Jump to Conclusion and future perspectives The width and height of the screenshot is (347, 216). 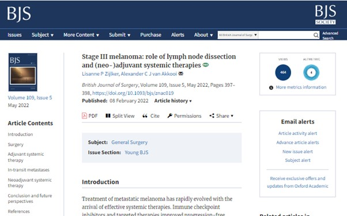[x=30, y=198]
